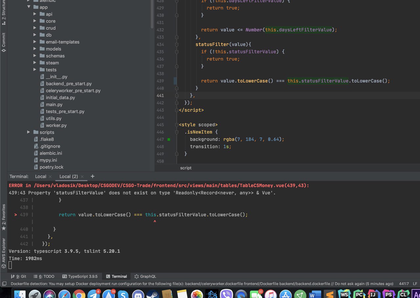
Task: Toggle tool window buttons in status bar corner
Action: pyautogui.click(x=4, y=284)
